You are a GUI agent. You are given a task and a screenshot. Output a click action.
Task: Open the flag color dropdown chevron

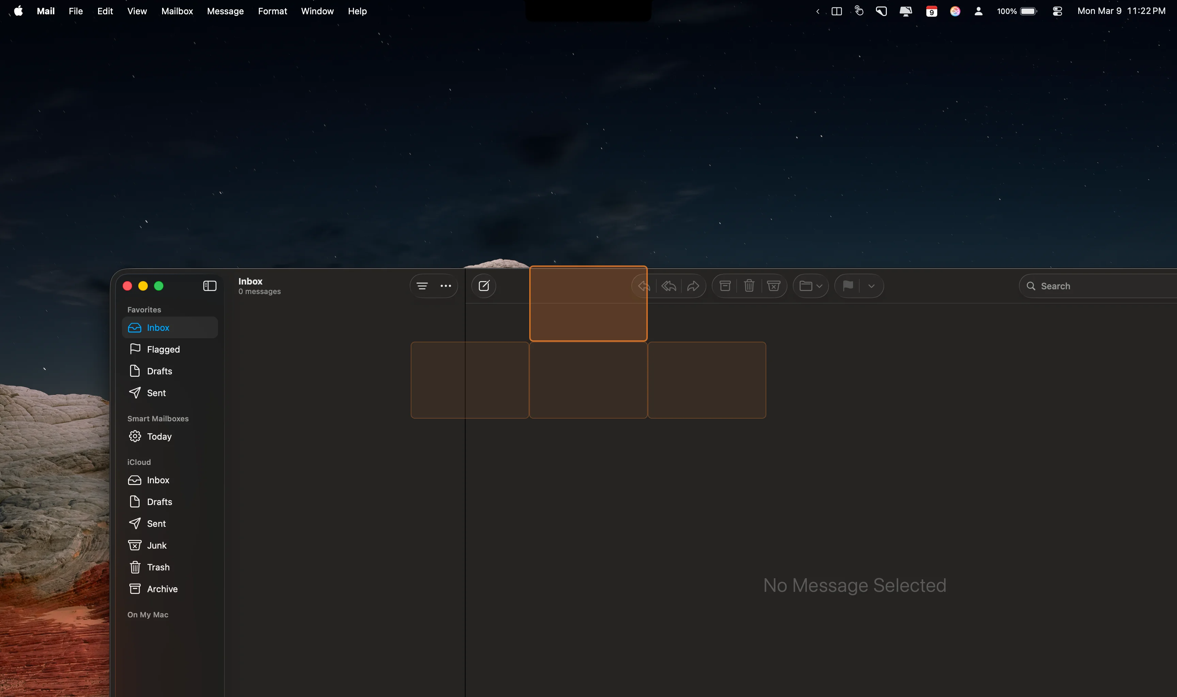pyautogui.click(x=872, y=286)
